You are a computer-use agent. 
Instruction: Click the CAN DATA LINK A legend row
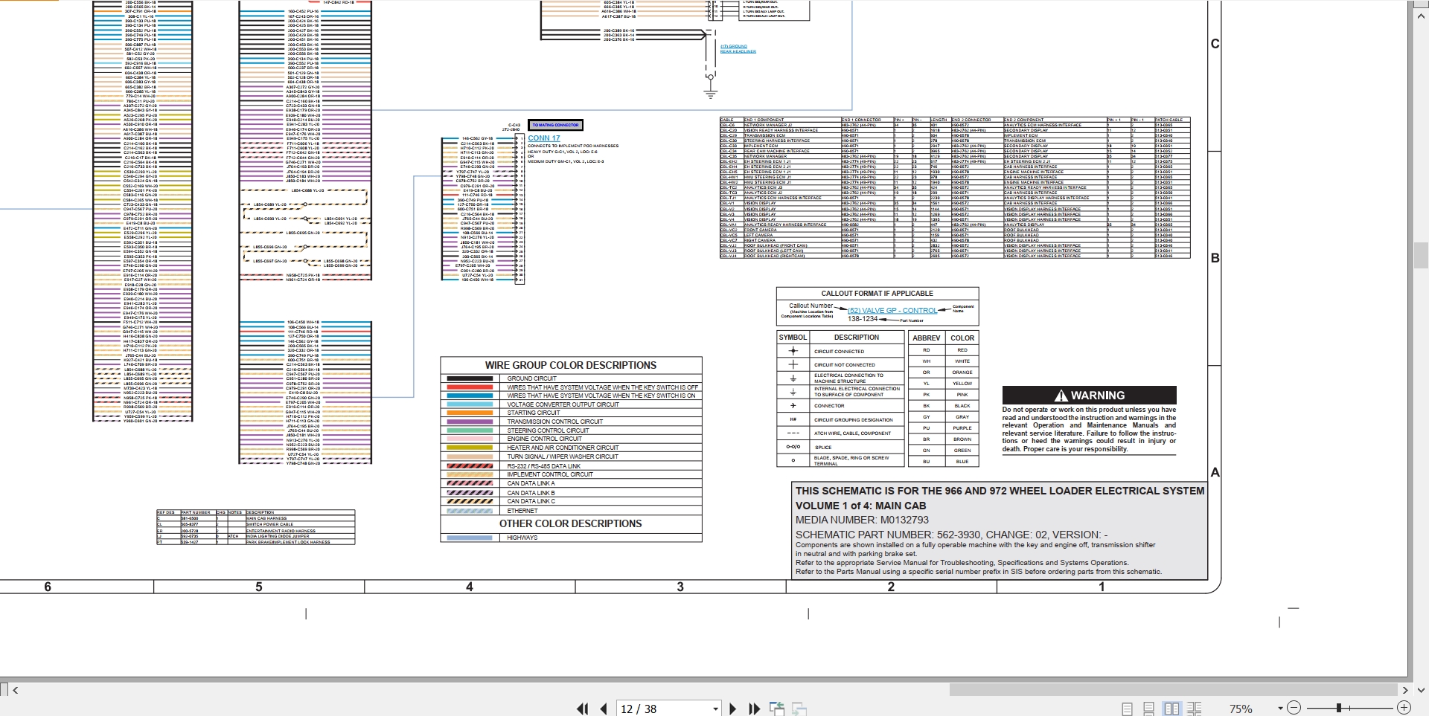(x=571, y=483)
